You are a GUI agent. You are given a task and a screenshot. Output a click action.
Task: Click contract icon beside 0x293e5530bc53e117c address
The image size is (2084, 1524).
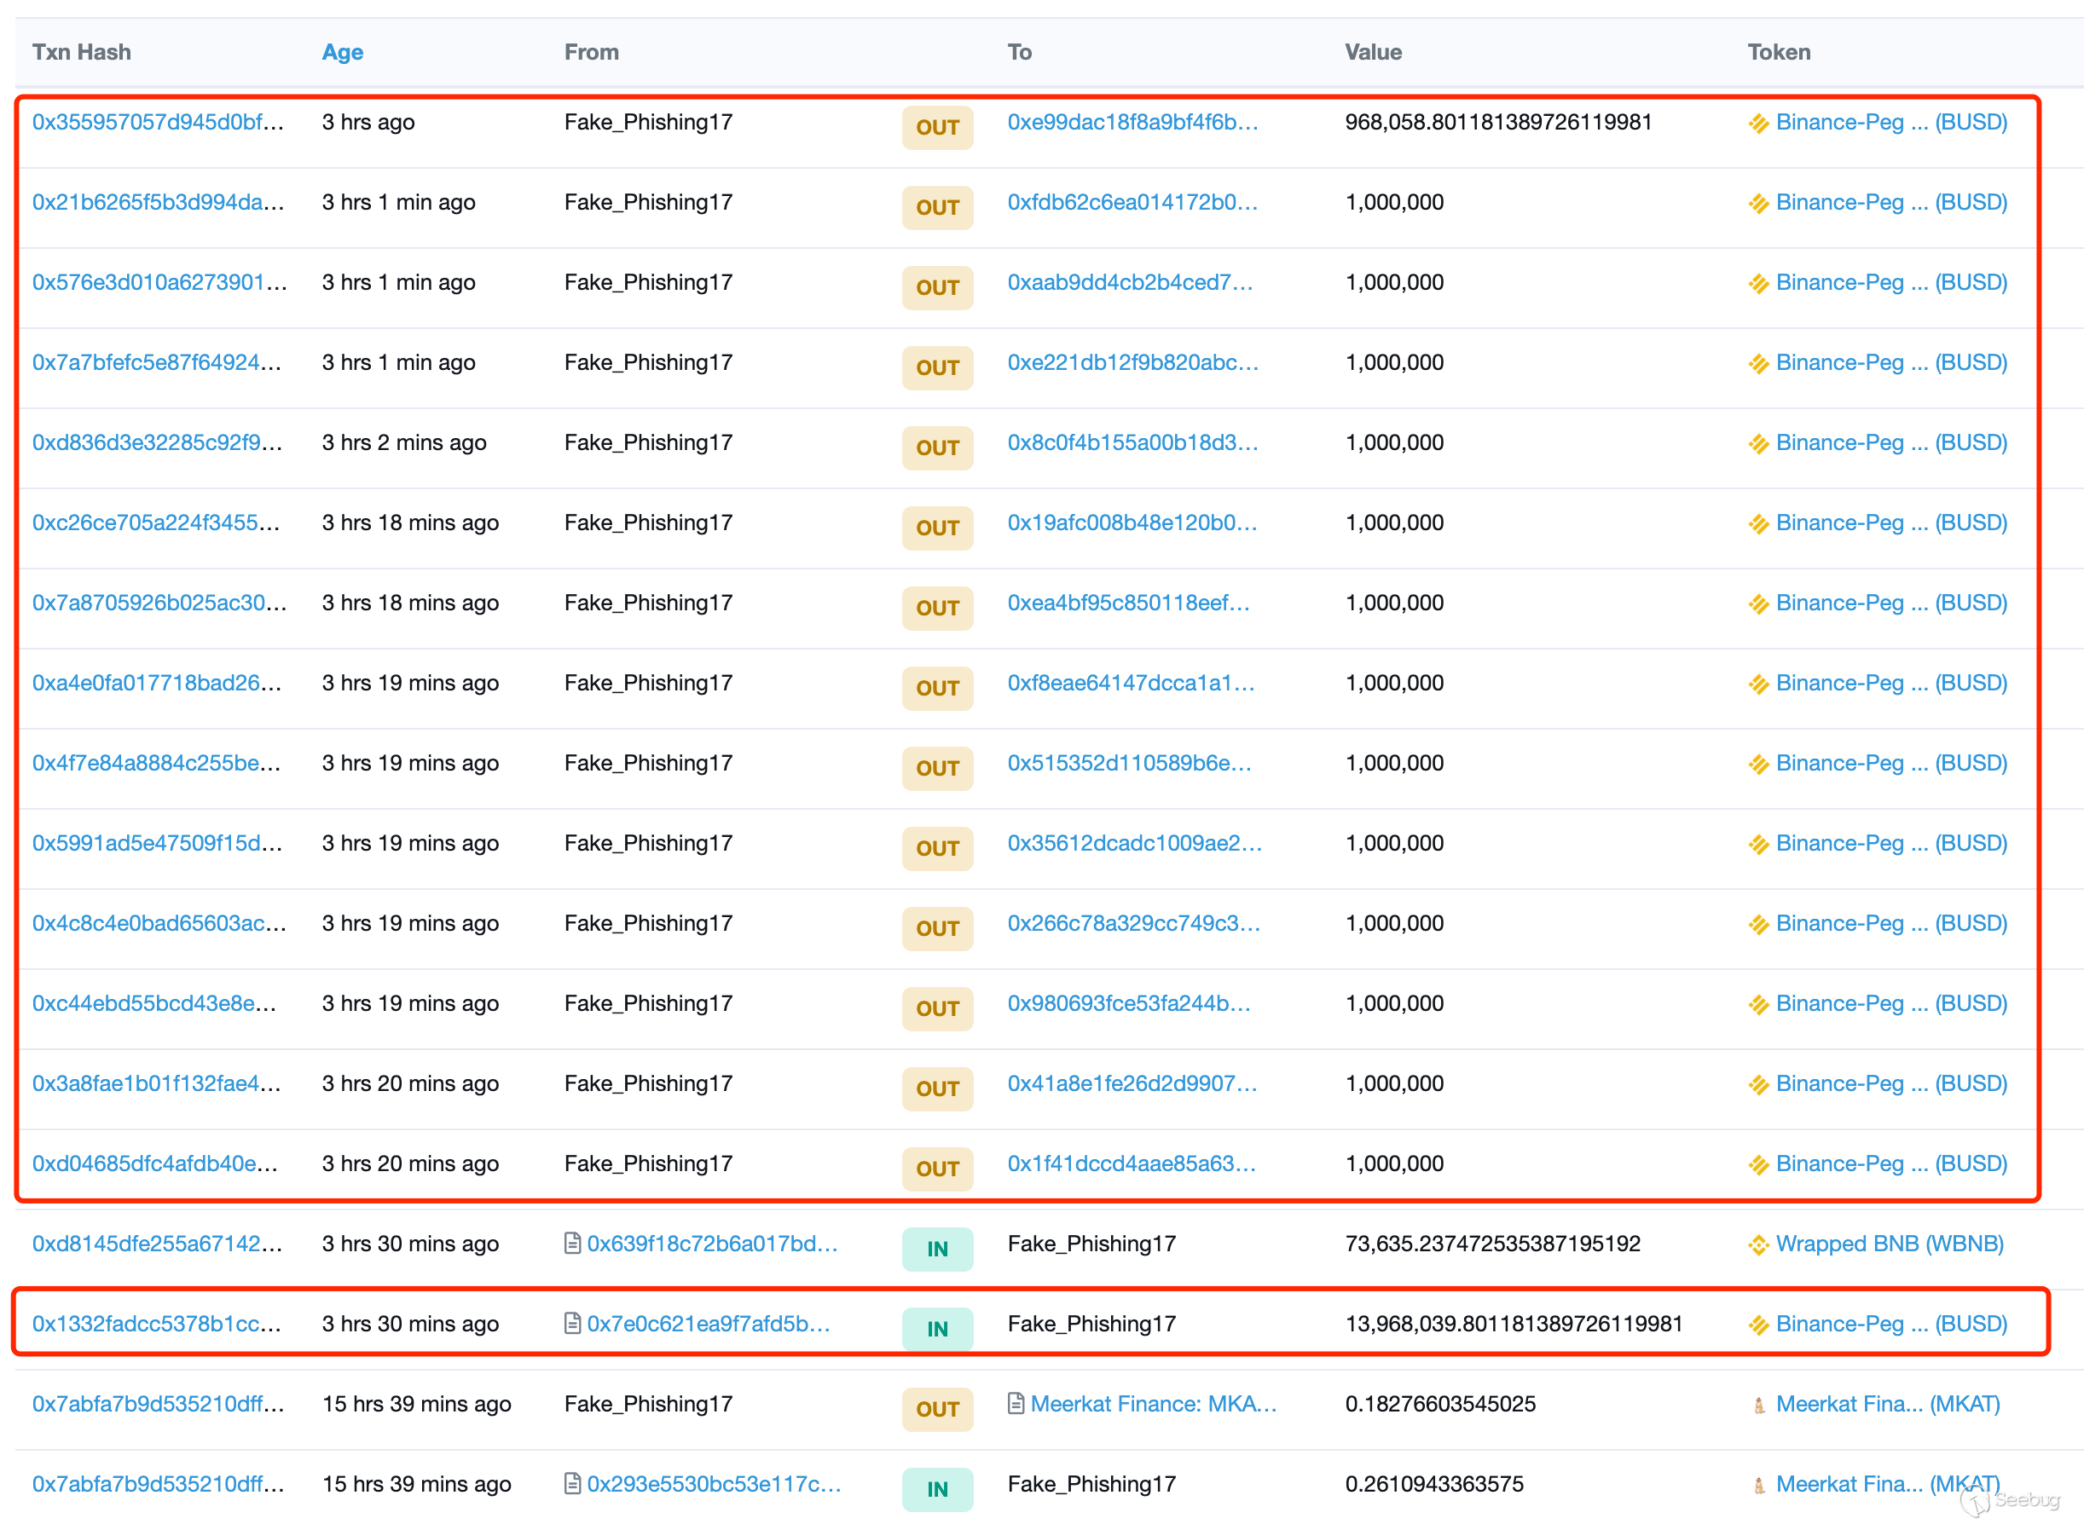572,1484
